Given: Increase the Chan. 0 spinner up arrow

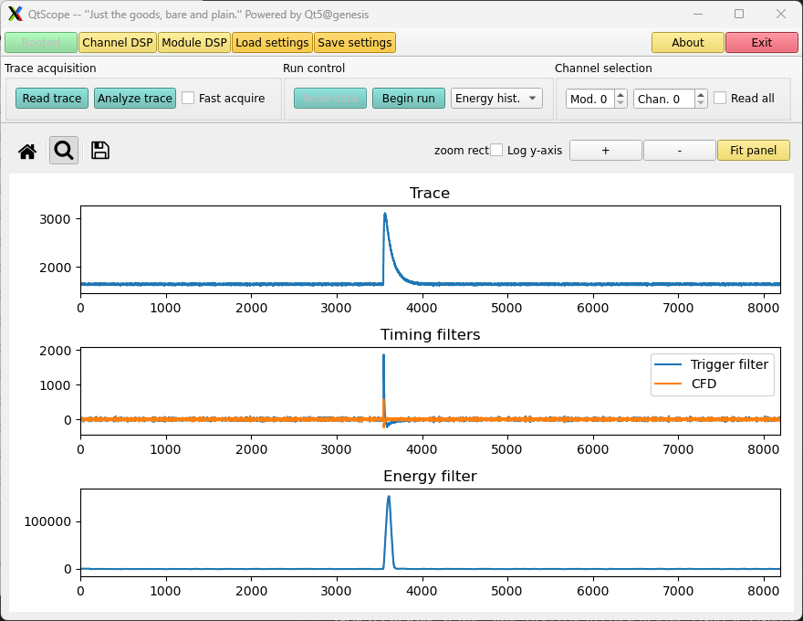Looking at the screenshot, I should point(701,94).
